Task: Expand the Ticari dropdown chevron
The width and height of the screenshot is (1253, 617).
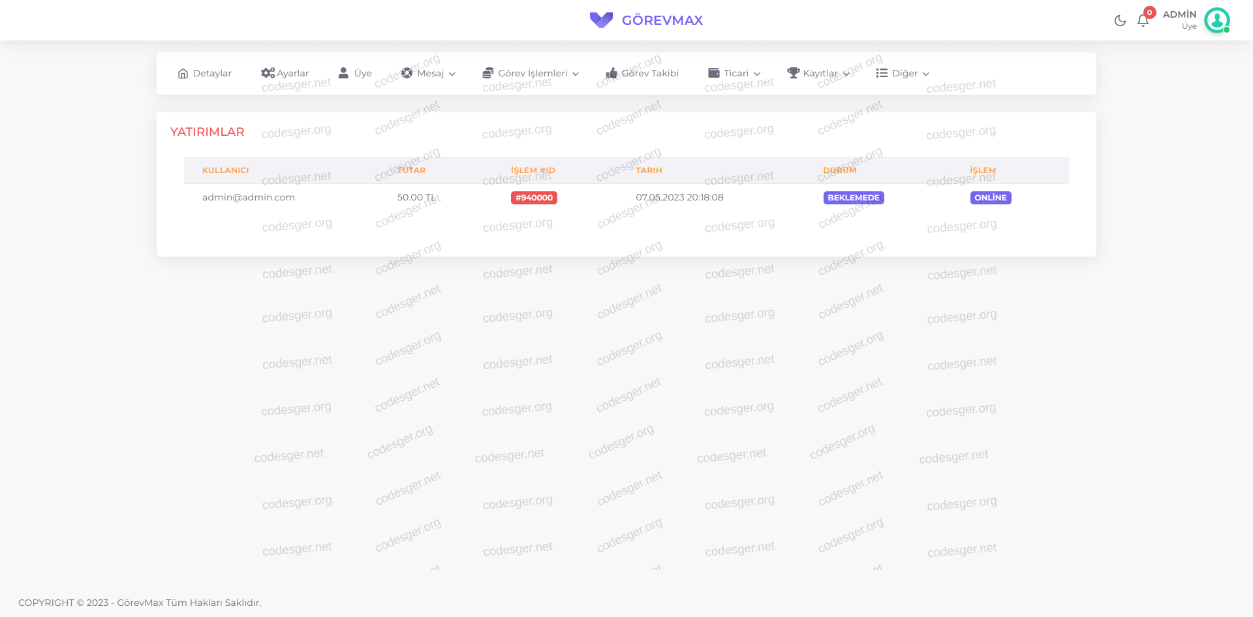Action: click(x=757, y=74)
